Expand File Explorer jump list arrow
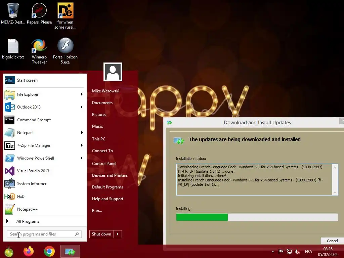Image resolution: width=344 pixels, height=258 pixels. [x=82, y=94]
